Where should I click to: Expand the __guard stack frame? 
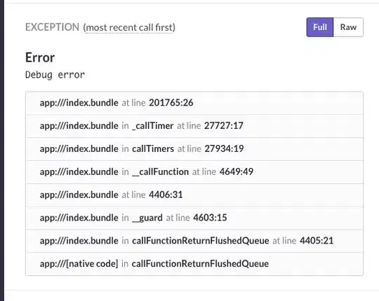[194, 218]
